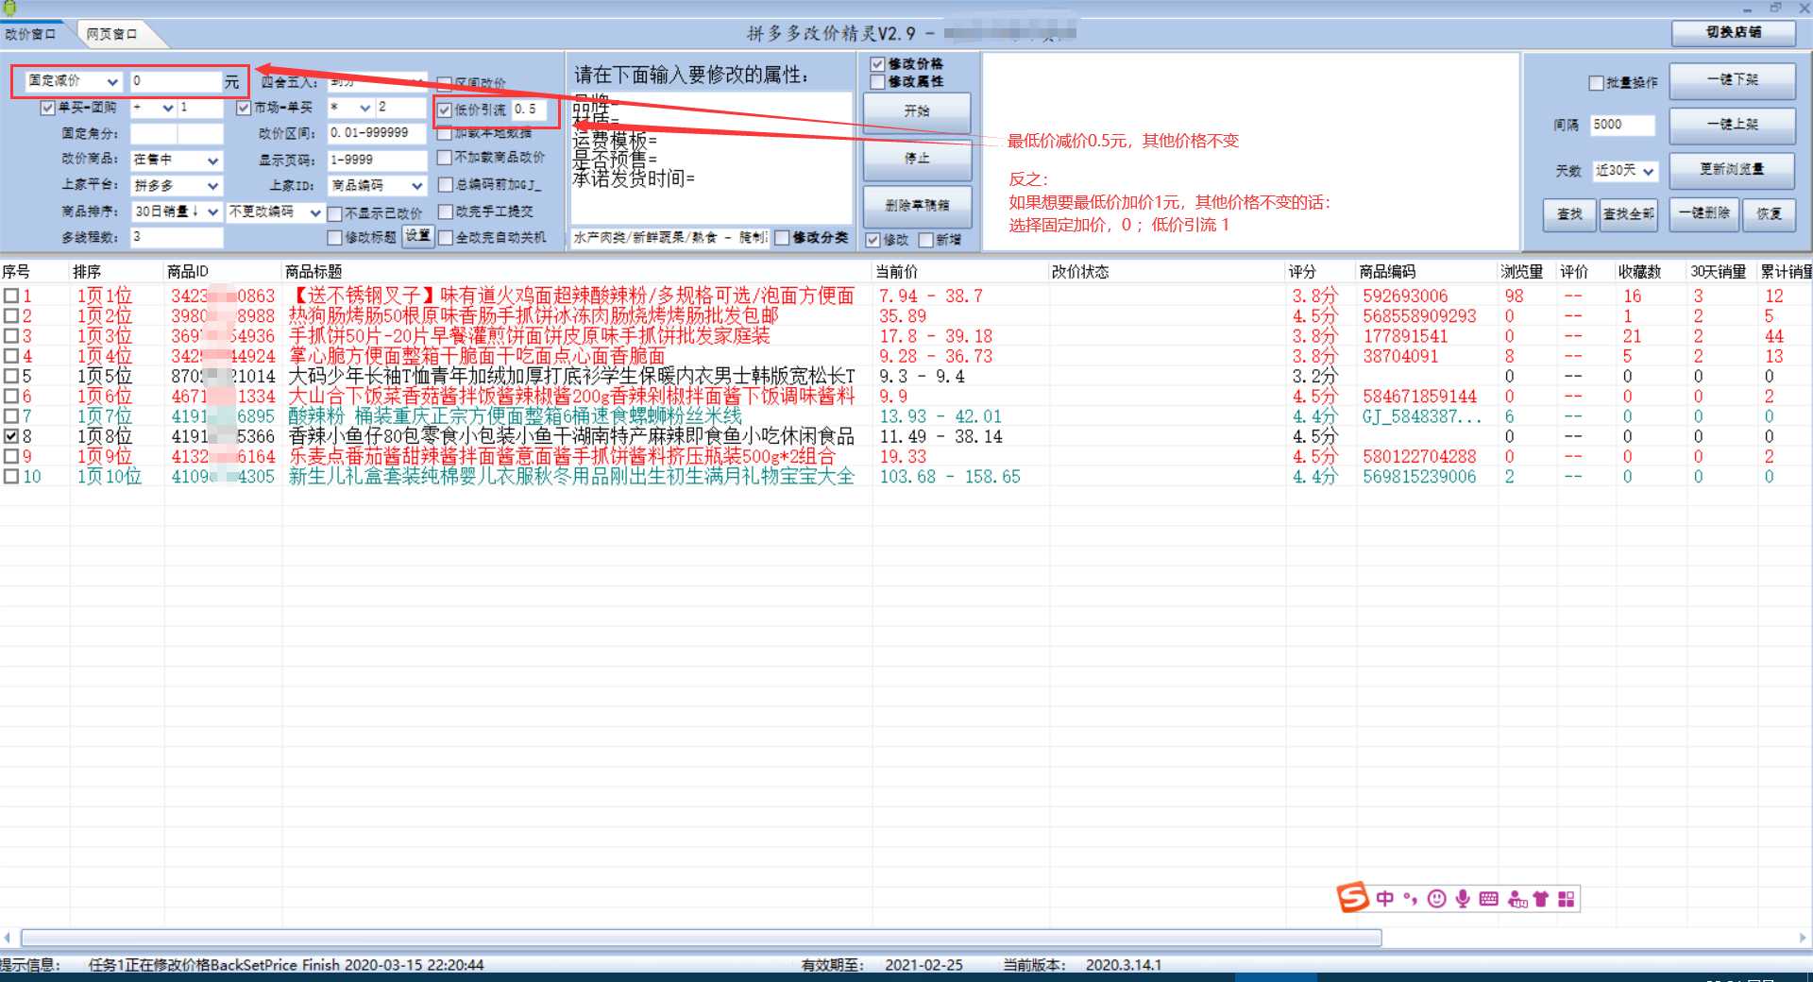This screenshot has width=1813, height=982.
Task: Open the Sogou soft keyboard icon
Action: (1489, 899)
